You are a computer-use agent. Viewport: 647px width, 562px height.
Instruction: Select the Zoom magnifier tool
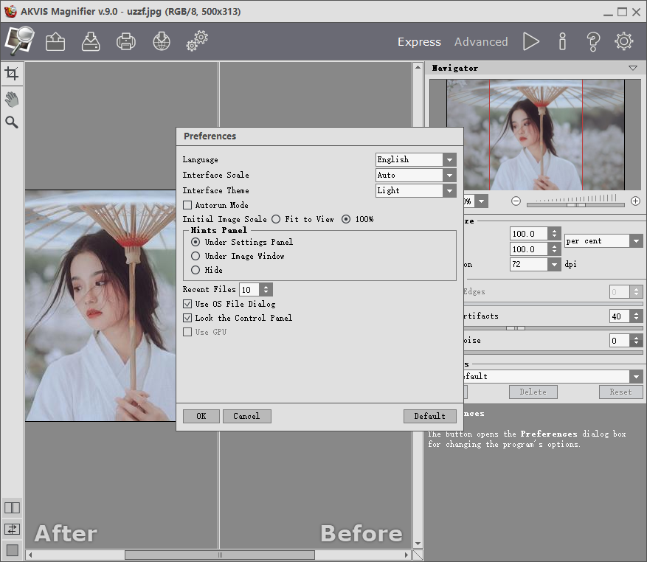[12, 122]
